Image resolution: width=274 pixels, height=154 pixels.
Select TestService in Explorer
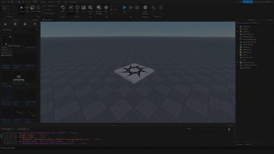[247, 68]
